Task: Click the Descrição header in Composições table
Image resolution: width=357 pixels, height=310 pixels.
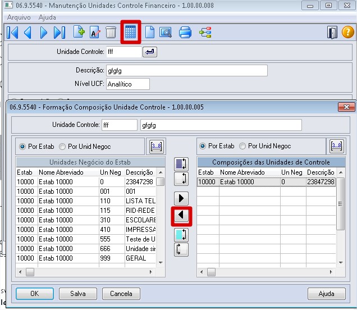Action: pos(321,172)
